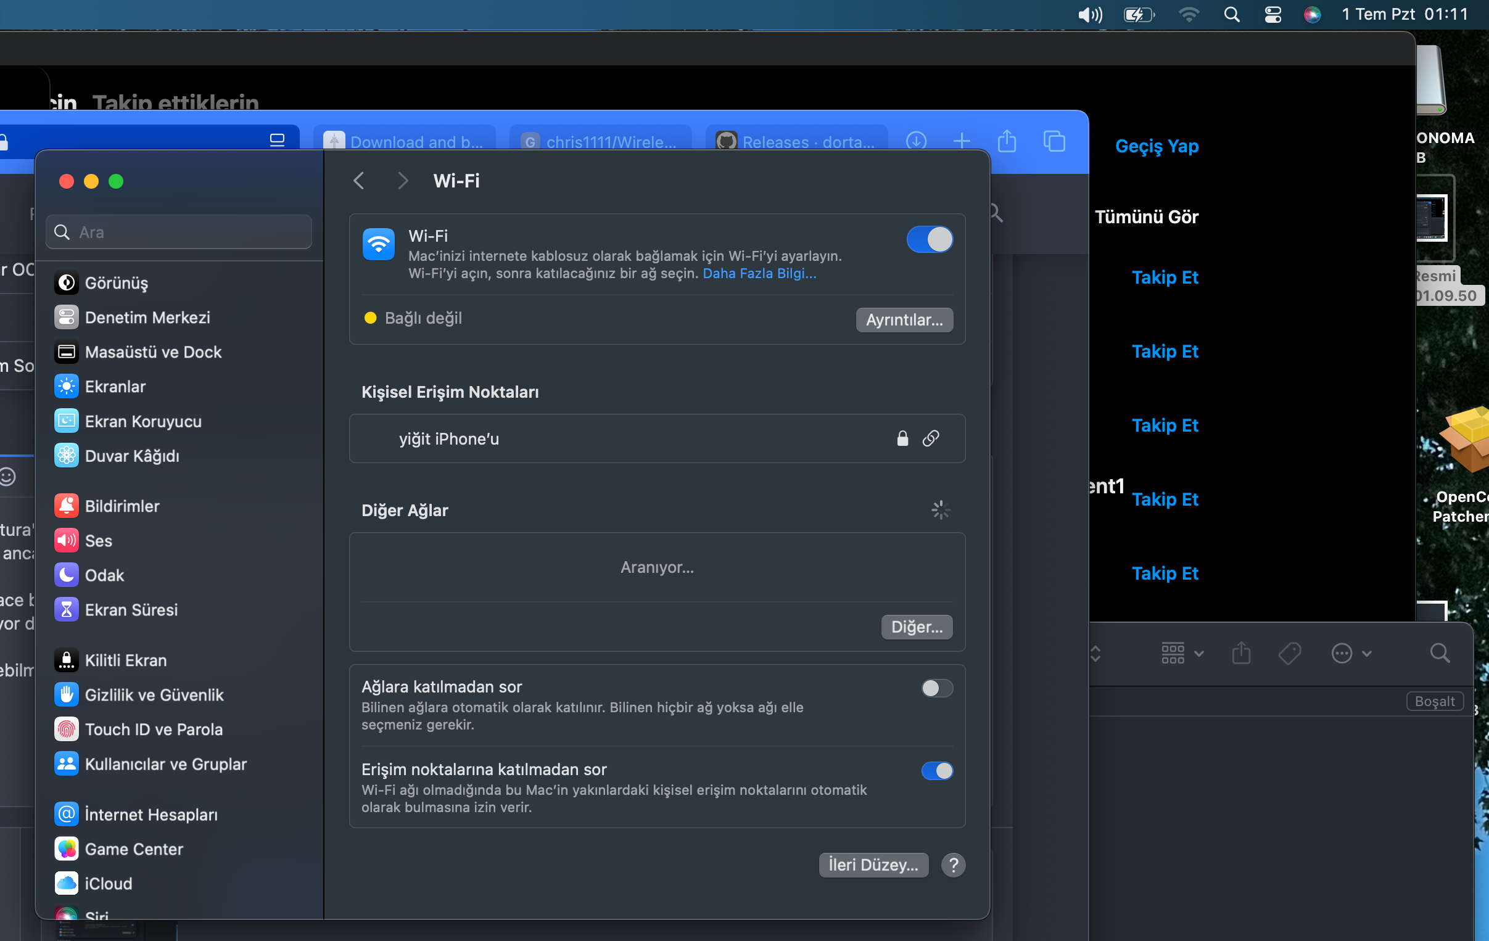Image resolution: width=1489 pixels, height=941 pixels.
Task: Open Control Center in menu bar
Action: pyautogui.click(x=1272, y=14)
